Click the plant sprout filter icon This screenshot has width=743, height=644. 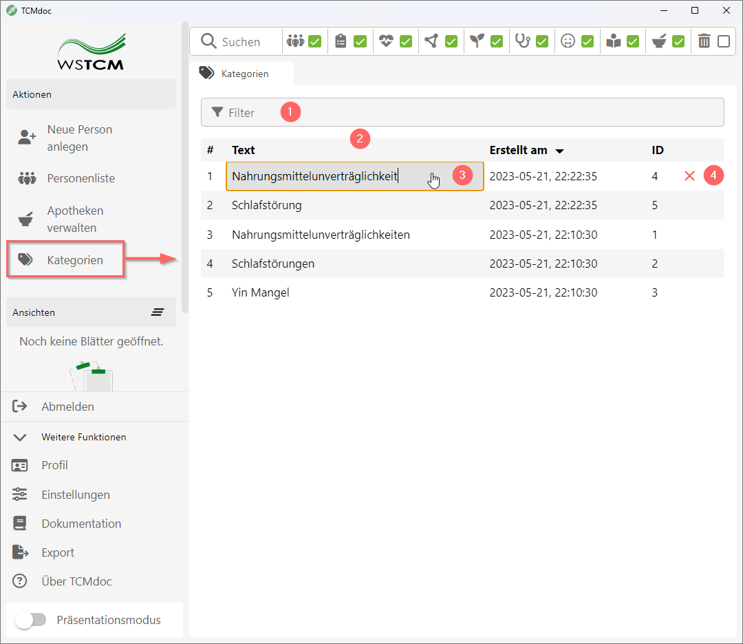pos(477,41)
